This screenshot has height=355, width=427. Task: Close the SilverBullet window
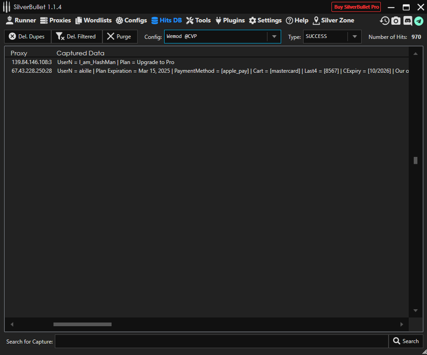421,7
